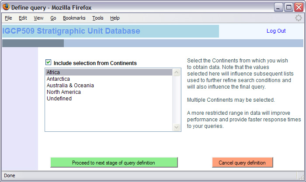
Task: Click Cancel query definition button
Action: click(x=242, y=162)
